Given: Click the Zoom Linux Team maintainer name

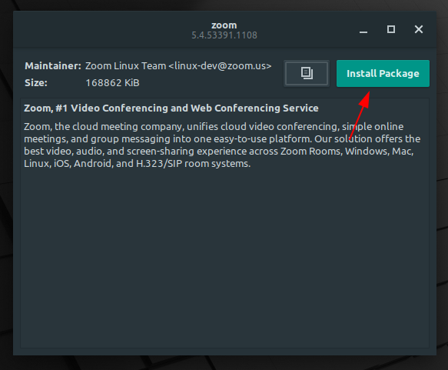Looking at the screenshot, I should 126,66.
